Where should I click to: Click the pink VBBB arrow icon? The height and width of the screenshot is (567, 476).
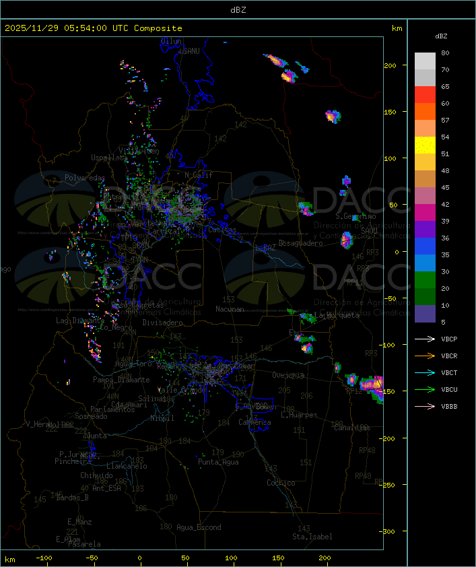pos(425,406)
